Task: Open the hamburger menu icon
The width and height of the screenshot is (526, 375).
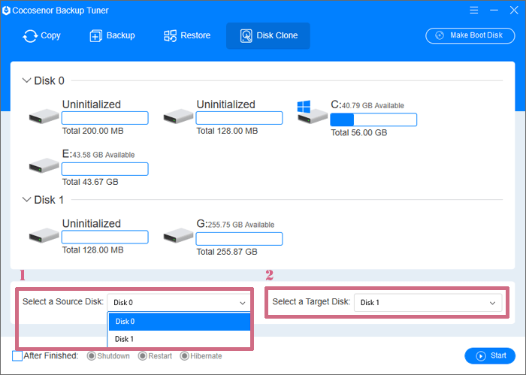Action: coord(474,11)
